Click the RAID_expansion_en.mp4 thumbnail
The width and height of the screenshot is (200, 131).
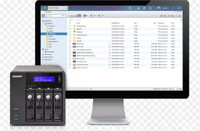74,50
